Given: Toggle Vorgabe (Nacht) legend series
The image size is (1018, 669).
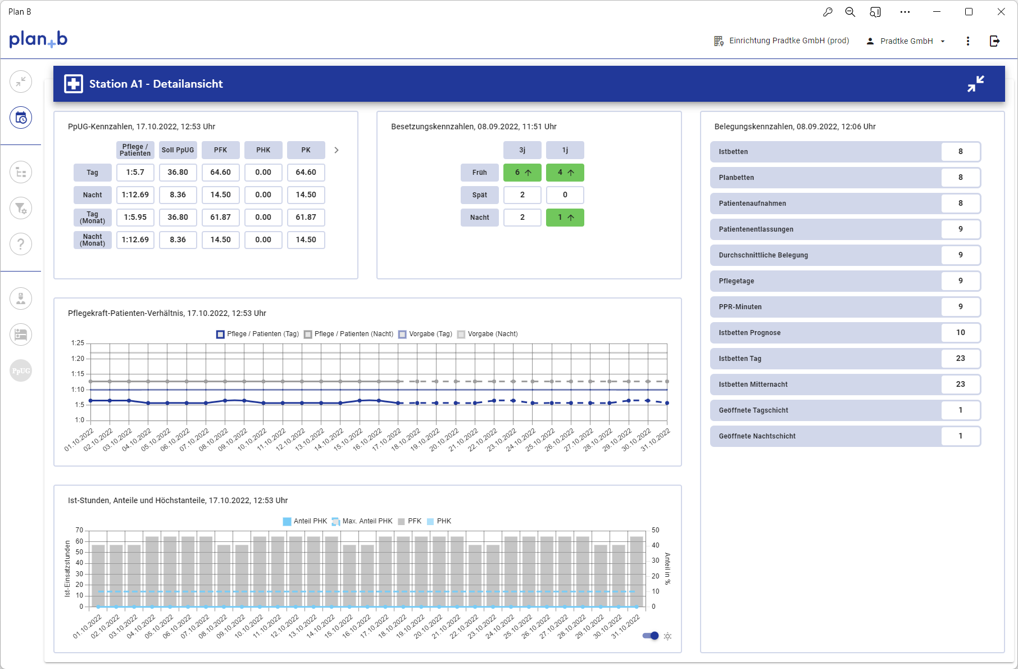Looking at the screenshot, I should 488,334.
